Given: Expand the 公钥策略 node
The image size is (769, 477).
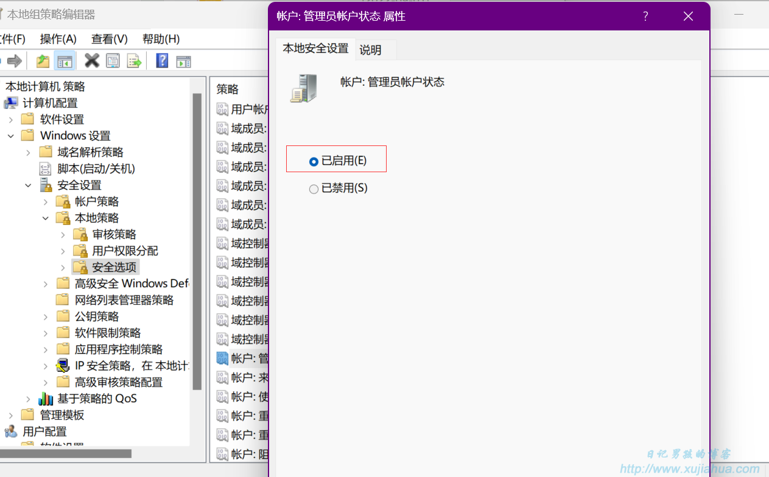Looking at the screenshot, I should pyautogui.click(x=46, y=316).
